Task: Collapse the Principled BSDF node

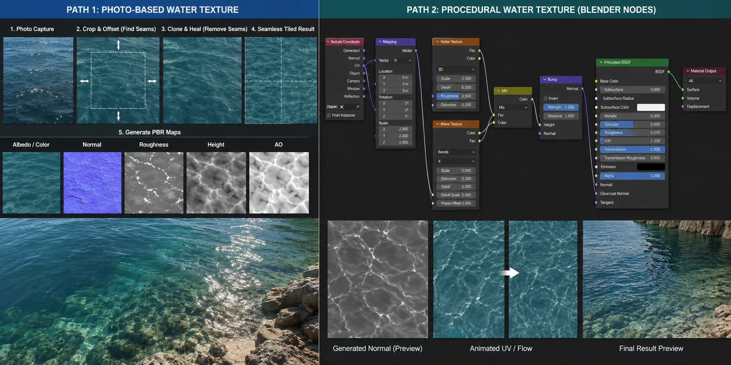Action: click(601, 62)
